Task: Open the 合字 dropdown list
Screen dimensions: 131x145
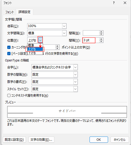Action: (75, 67)
